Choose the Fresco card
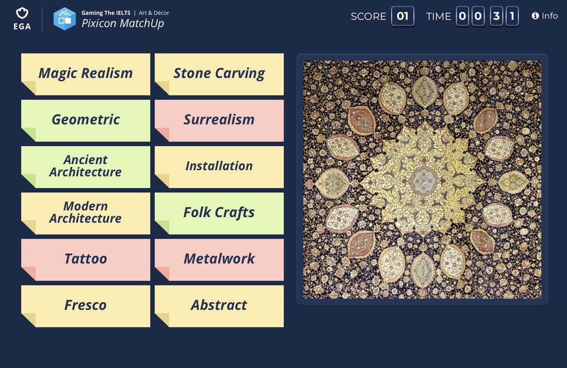The image size is (567, 368). [x=85, y=306]
